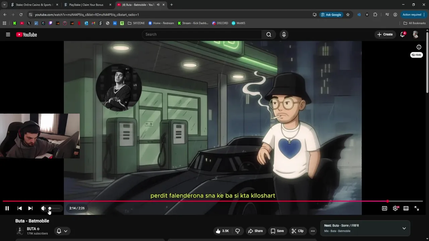Seek on the red progress bar
The height and width of the screenshot is (241, 429).
[x=212, y=201]
